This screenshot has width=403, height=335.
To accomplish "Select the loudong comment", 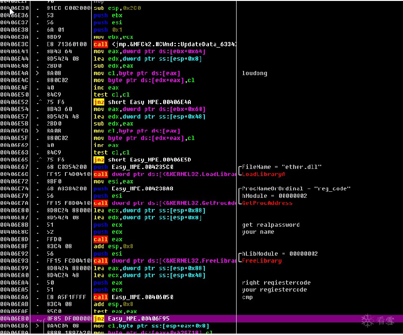I will (254, 73).
